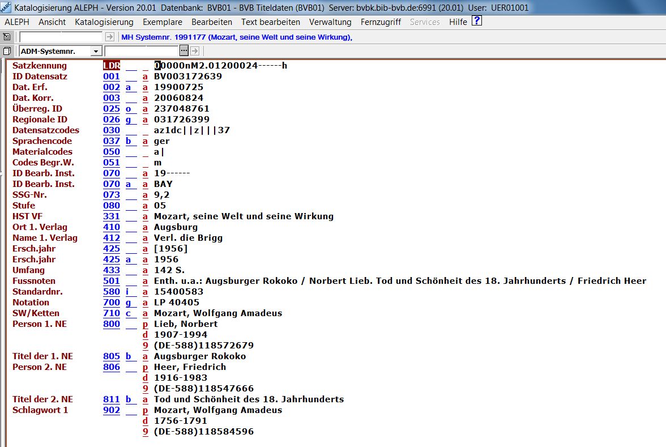Open the Exemplare menu
The image size is (666, 447).
[x=162, y=22]
